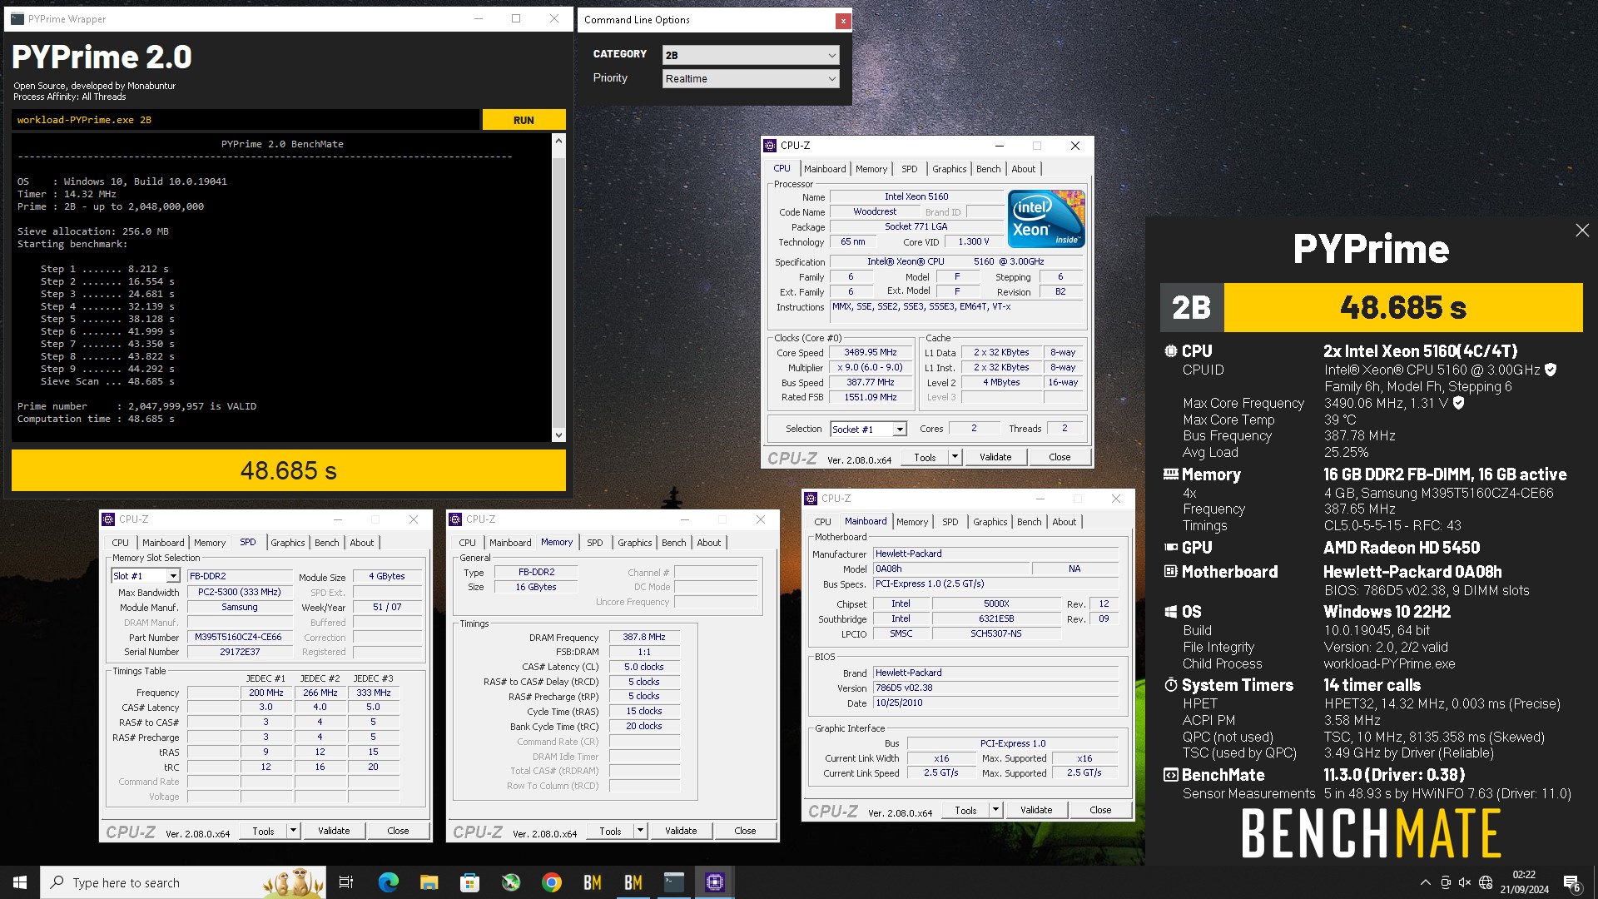
Task: Click the CPU-Z processor window title icon
Action: pyautogui.click(x=771, y=146)
